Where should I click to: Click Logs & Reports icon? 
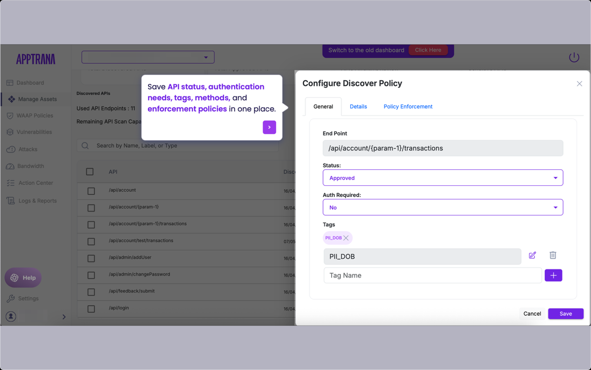(11, 201)
